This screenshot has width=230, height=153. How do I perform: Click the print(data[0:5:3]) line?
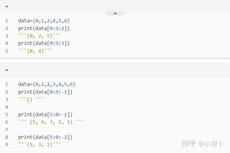tap(44, 43)
